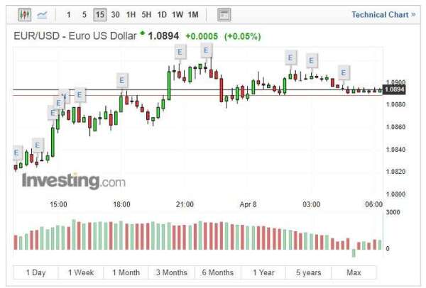The height and width of the screenshot is (288, 426).
Task: Select the candlestick chart type icon
Action: (x=24, y=15)
